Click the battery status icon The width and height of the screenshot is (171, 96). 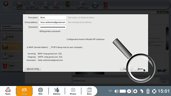click(123, 91)
